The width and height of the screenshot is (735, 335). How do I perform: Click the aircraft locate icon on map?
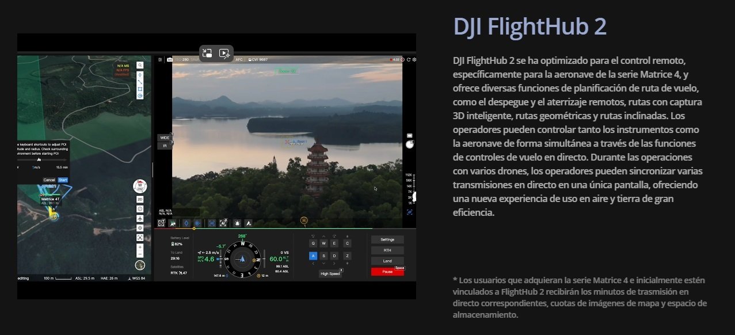pos(140,218)
